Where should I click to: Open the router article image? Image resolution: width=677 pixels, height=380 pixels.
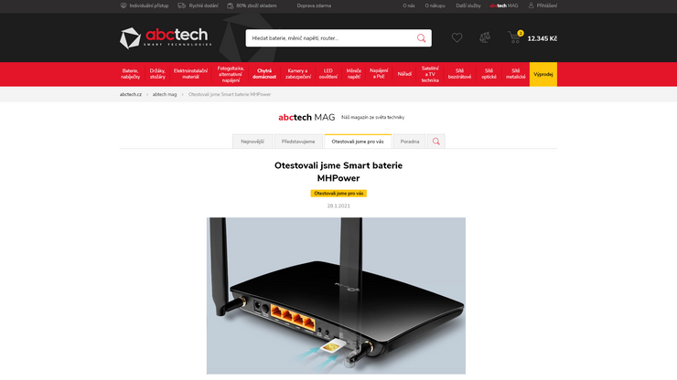pos(336,296)
